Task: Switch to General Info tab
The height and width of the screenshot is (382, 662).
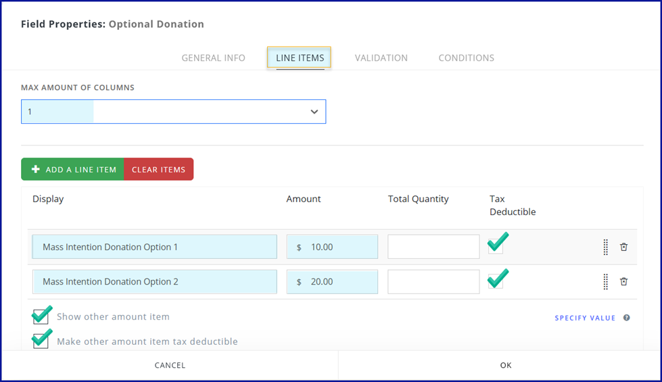Action: pos(213,58)
